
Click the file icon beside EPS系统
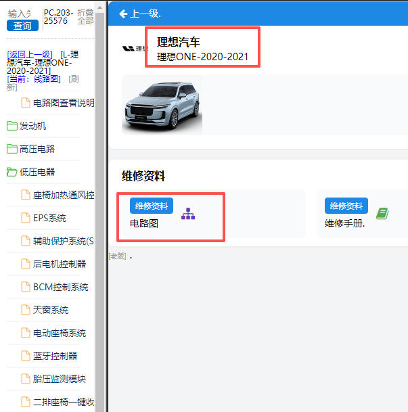(26, 218)
